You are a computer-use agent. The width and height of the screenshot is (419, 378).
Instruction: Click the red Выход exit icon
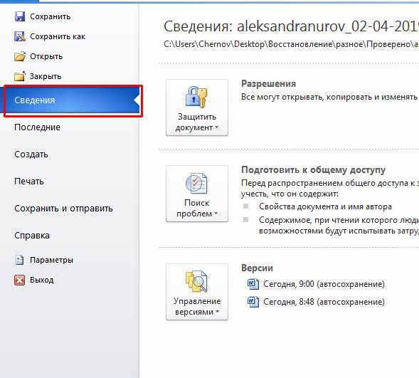click(19, 280)
